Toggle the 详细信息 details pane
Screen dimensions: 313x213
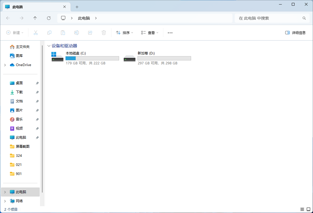pos(295,33)
